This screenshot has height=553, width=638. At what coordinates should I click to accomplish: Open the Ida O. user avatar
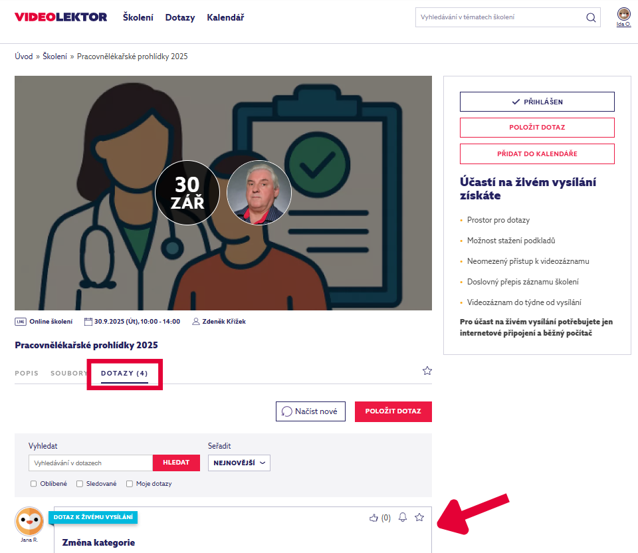623,14
